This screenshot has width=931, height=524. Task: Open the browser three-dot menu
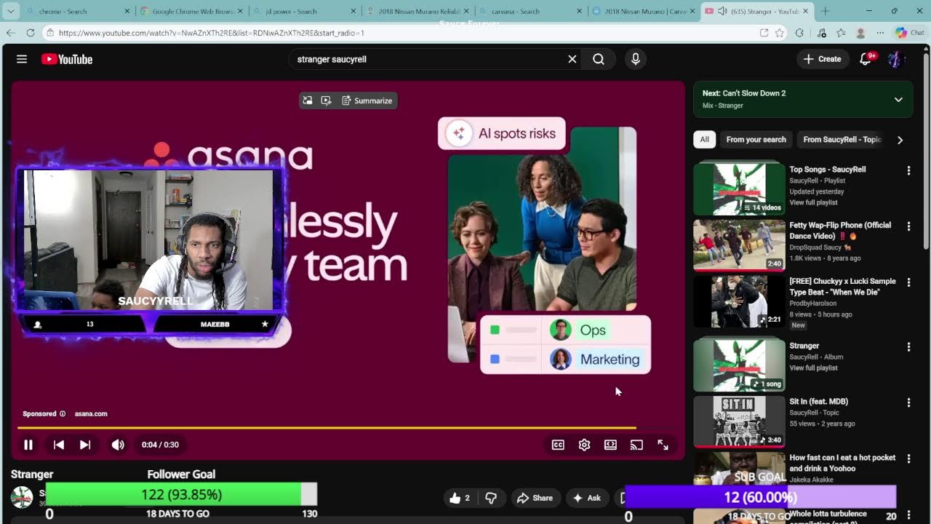(x=880, y=33)
